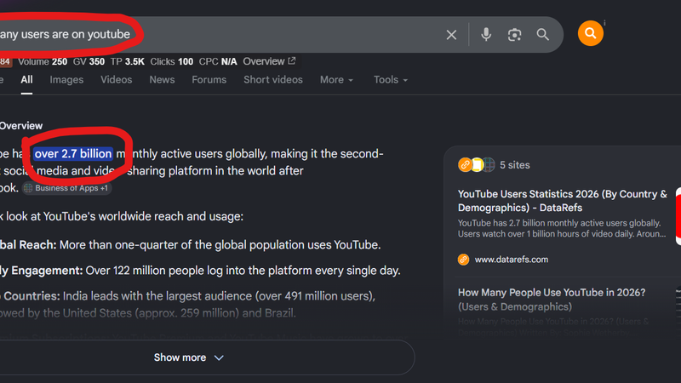
Task: Open the News tab
Action: coord(162,80)
